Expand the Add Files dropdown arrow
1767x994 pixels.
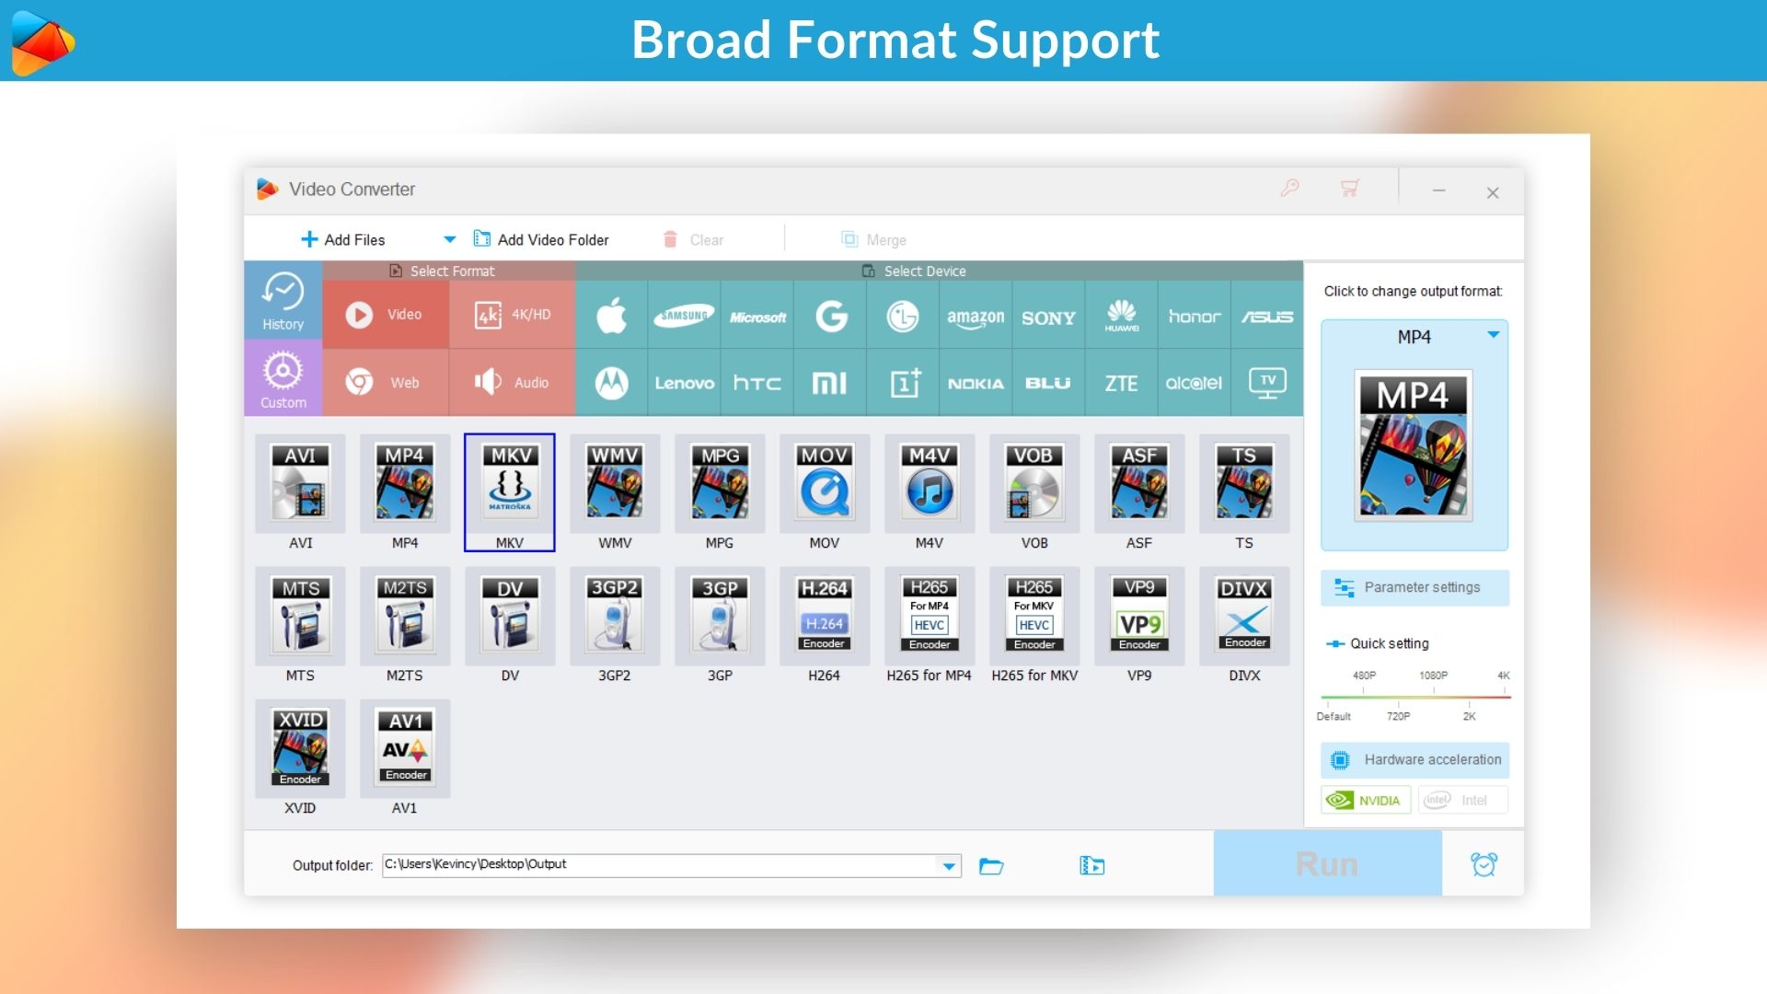[x=449, y=239]
